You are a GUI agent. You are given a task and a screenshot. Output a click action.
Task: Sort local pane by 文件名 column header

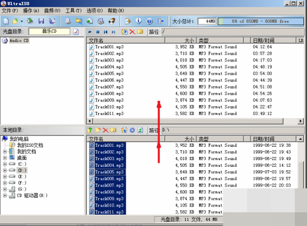[x=126, y=139]
